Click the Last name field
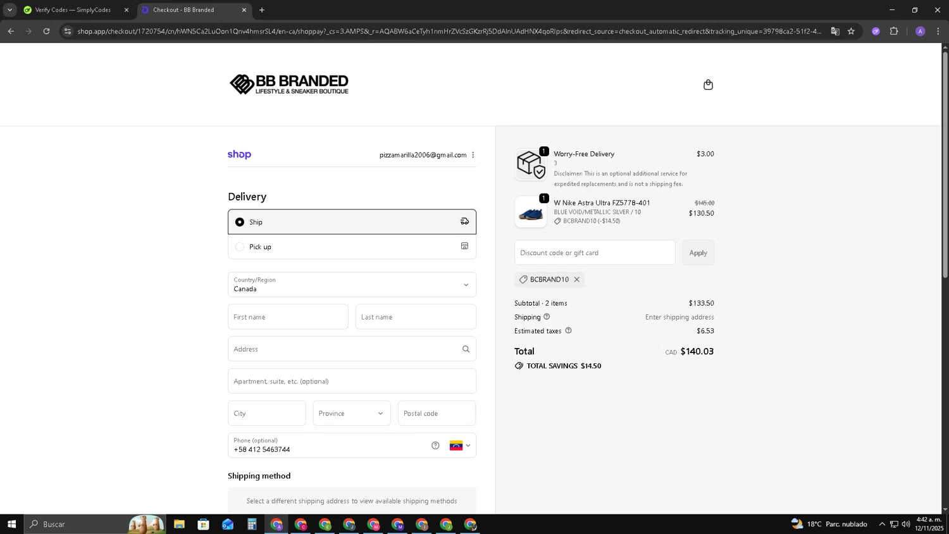This screenshot has width=949, height=534. pos(416,317)
